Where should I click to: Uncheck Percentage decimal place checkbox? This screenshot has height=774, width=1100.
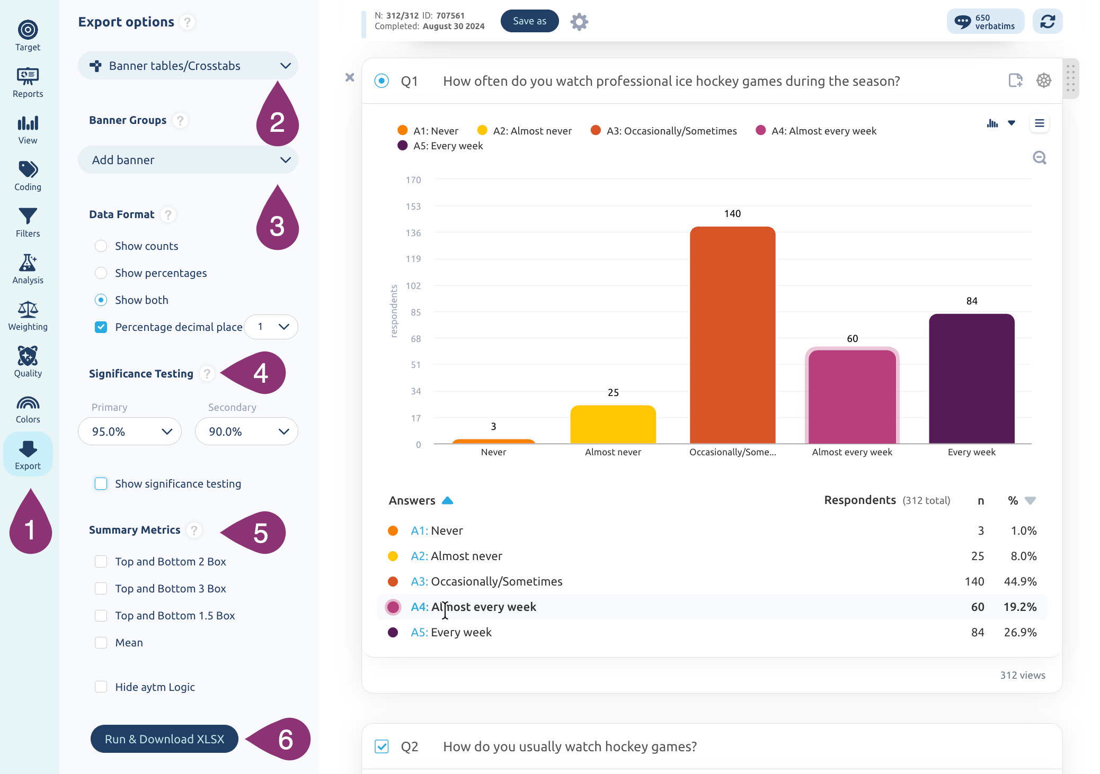(101, 327)
